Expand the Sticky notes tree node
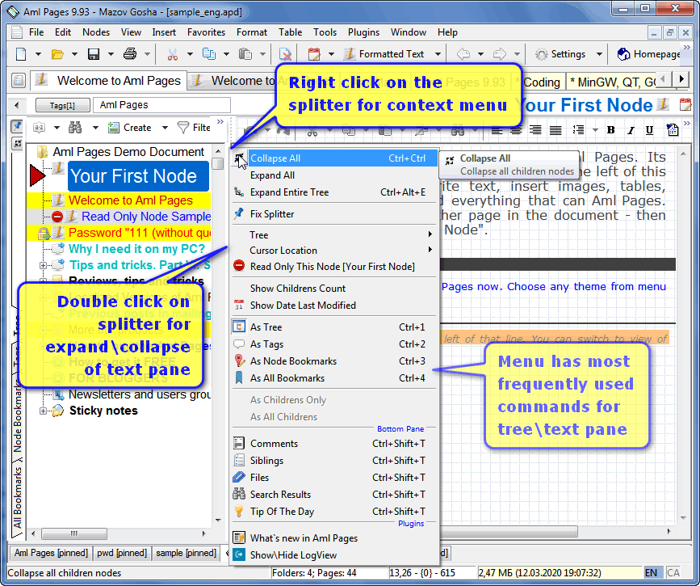The image size is (700, 586). click(44, 411)
